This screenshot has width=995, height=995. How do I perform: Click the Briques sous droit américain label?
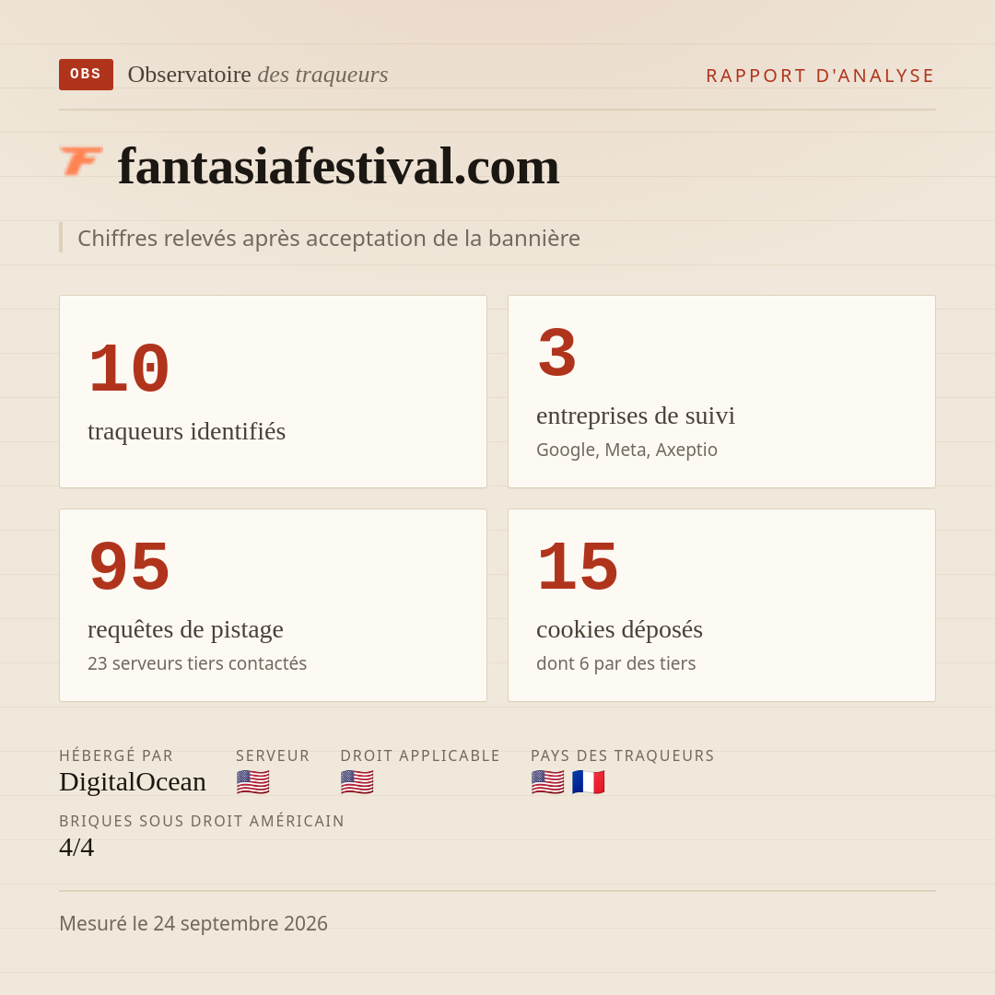pos(202,821)
